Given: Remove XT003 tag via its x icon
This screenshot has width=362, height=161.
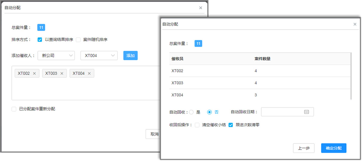Looking at the screenshot, I should pos(62,73).
